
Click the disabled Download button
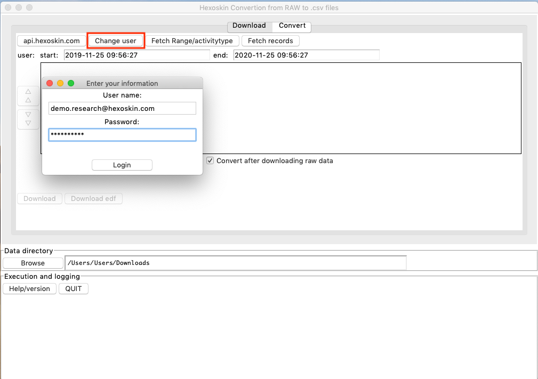(x=39, y=199)
